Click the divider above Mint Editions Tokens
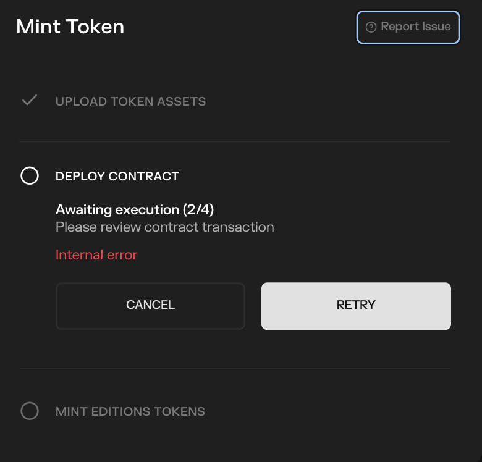 coord(235,369)
